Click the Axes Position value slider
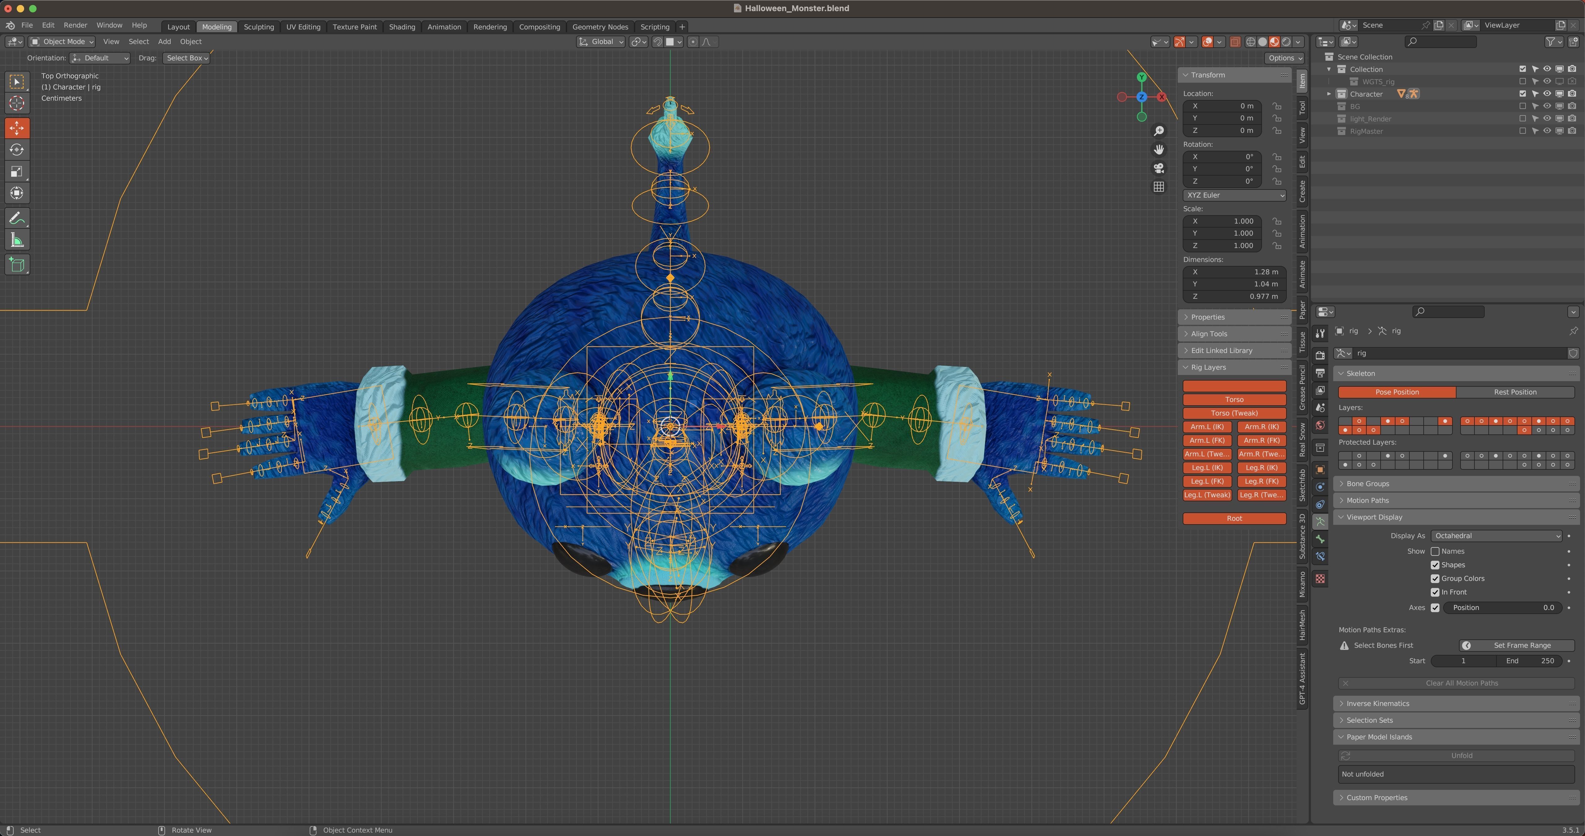Image resolution: width=1585 pixels, height=836 pixels. 1502,608
